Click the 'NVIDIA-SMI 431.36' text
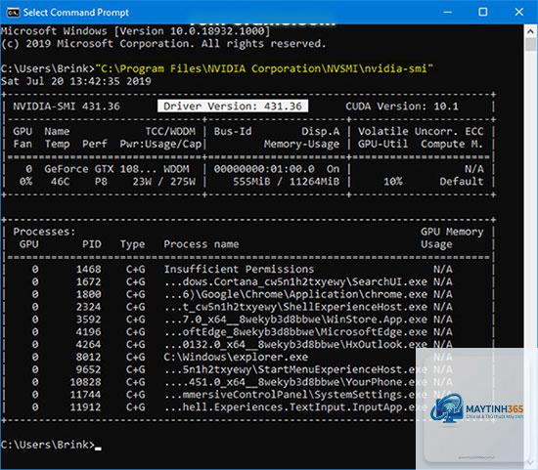The width and height of the screenshot is (538, 470). pyautogui.click(x=67, y=107)
